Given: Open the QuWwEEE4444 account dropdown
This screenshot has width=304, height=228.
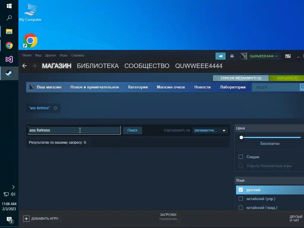Looking at the screenshot, I should [x=264, y=56].
